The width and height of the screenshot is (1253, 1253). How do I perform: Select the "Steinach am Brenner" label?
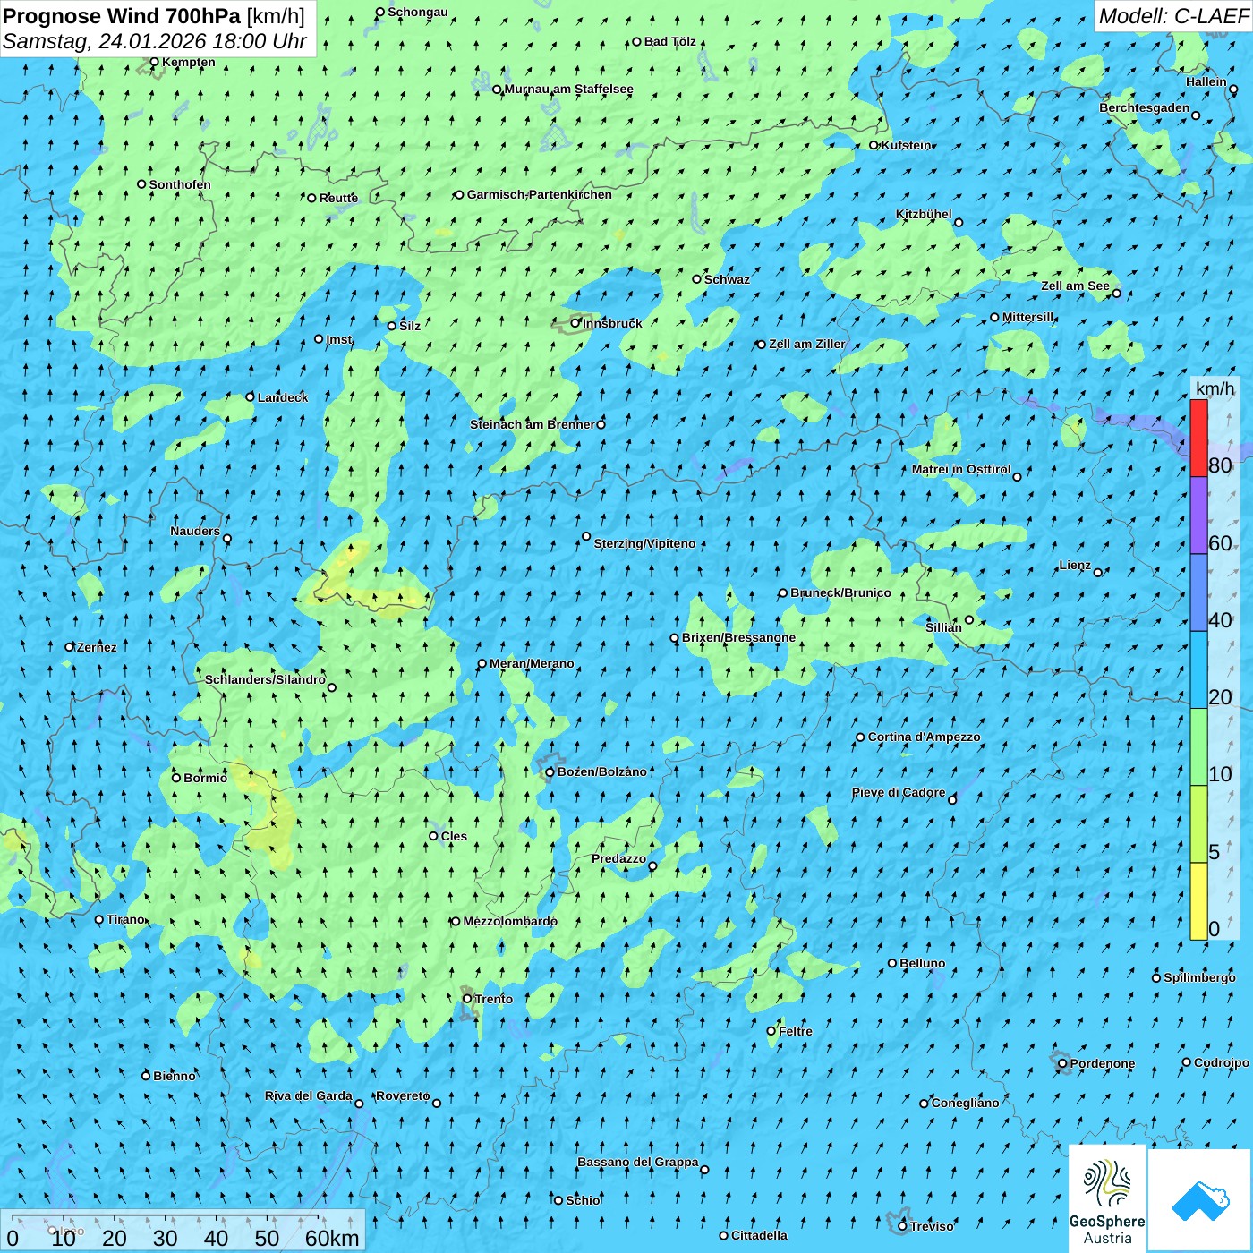[533, 424]
